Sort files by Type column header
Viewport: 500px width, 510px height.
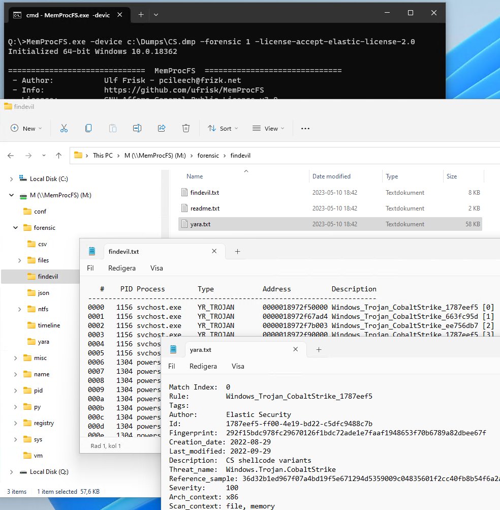click(392, 176)
